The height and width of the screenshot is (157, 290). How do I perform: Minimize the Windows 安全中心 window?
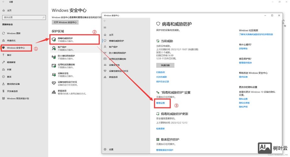coord(265,15)
